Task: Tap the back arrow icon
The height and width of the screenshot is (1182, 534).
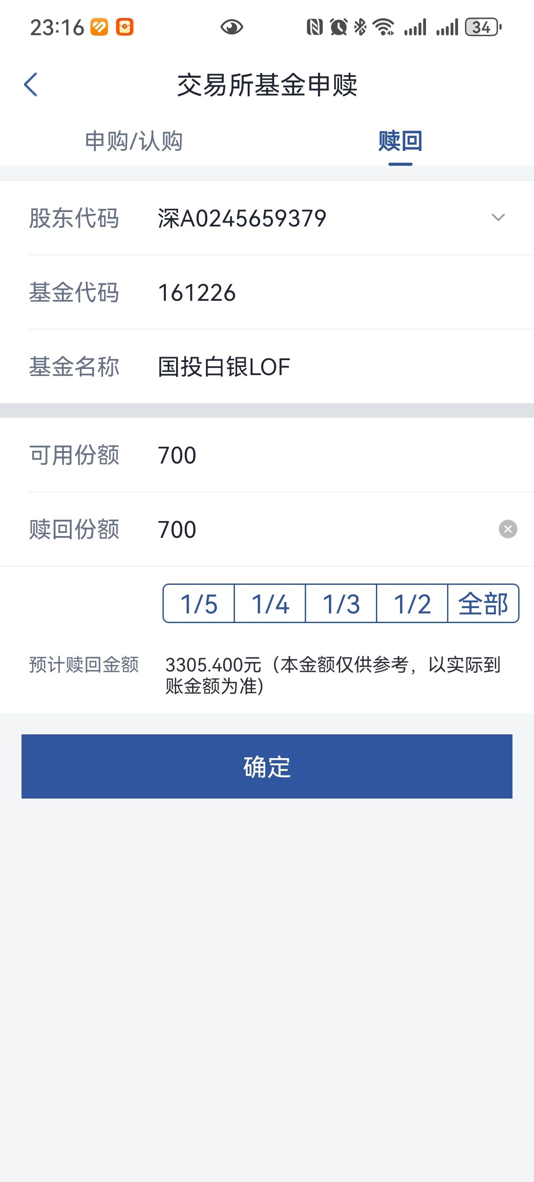Action: (x=31, y=85)
